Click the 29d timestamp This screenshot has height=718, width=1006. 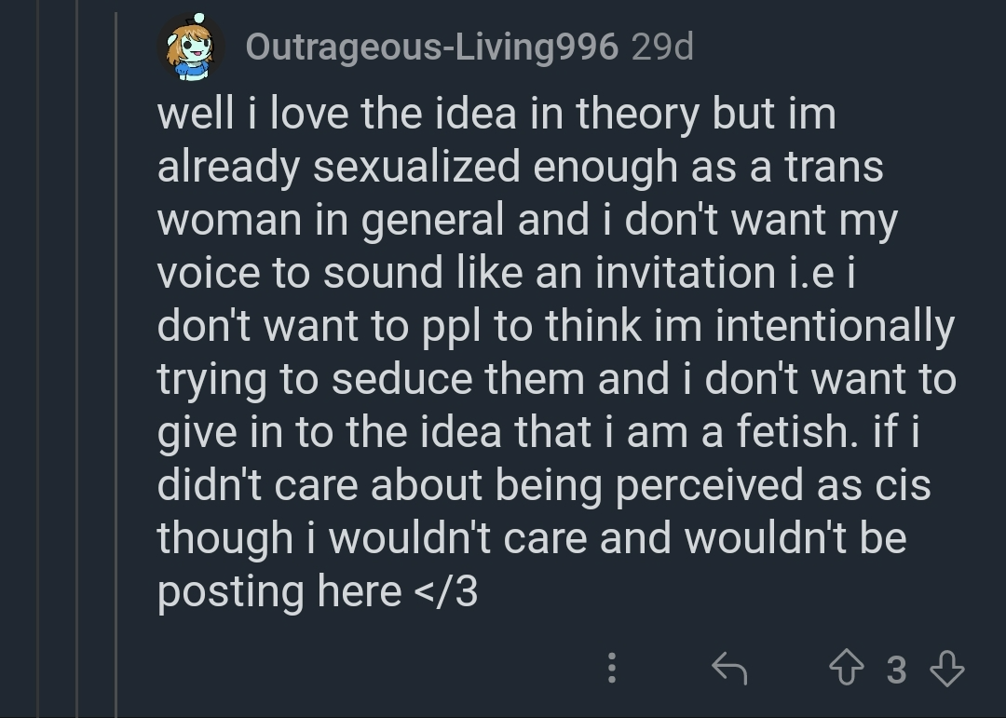(x=662, y=47)
